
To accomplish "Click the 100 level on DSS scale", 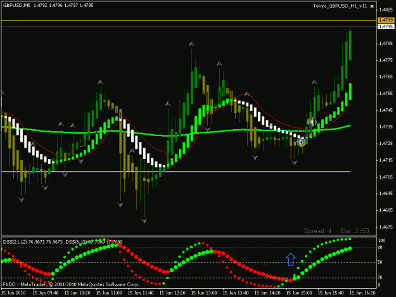I will (x=382, y=241).
